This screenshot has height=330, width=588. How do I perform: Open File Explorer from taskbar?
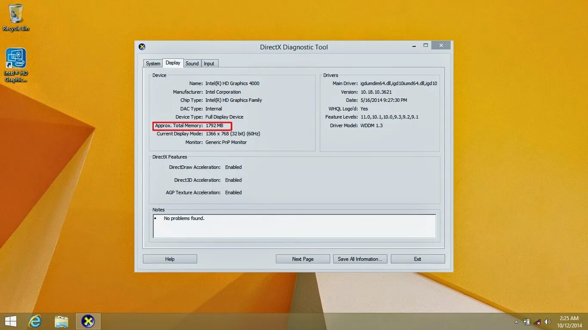(62, 321)
